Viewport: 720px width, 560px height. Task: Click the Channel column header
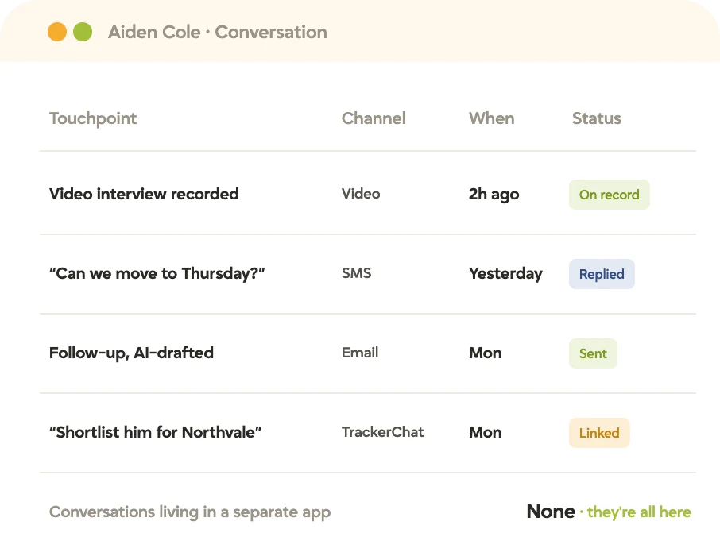tap(374, 118)
